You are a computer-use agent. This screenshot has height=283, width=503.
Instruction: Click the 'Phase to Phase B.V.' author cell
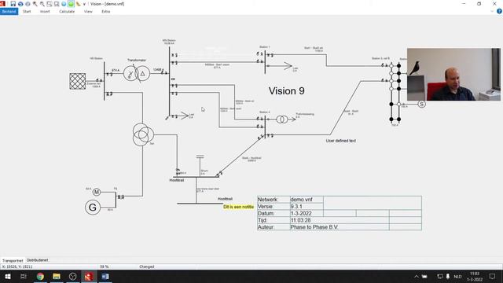point(339,227)
